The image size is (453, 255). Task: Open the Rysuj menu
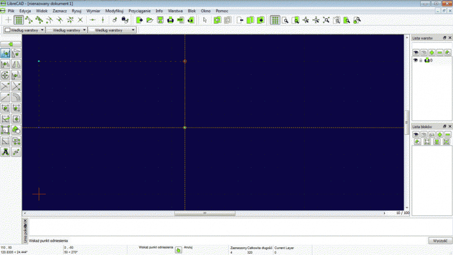[x=77, y=11]
